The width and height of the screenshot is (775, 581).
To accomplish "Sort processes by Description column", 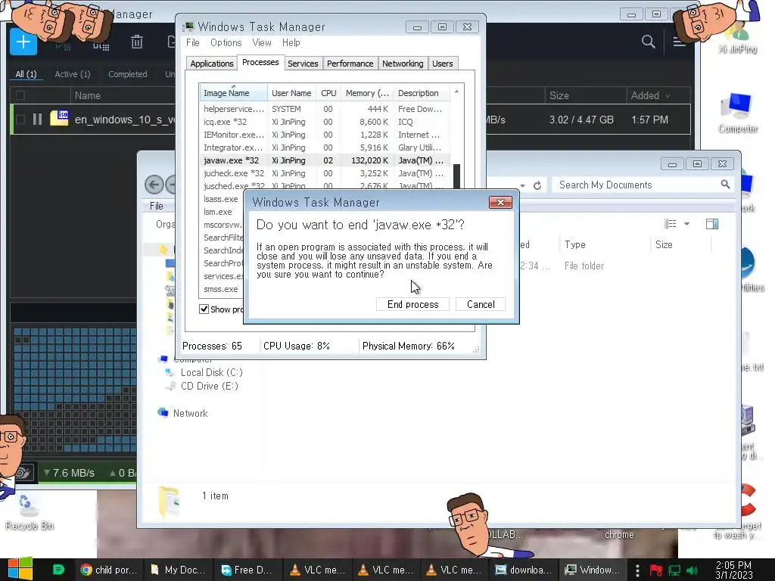I will click(422, 93).
